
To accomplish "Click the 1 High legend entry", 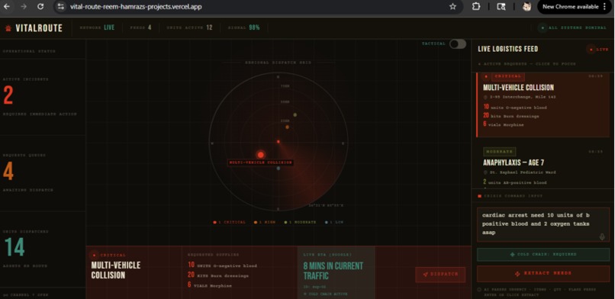I will pos(265,222).
